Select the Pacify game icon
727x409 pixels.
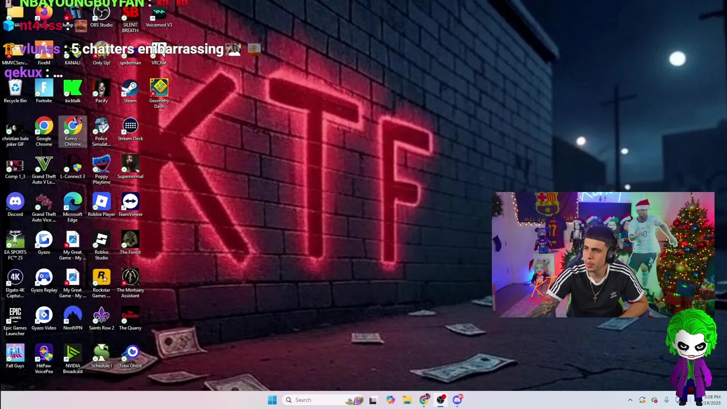[101, 92]
